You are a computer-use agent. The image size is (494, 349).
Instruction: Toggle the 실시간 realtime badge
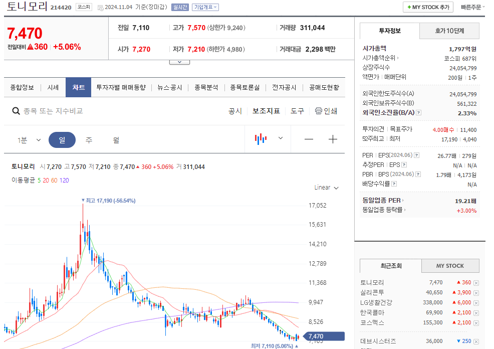point(180,7)
